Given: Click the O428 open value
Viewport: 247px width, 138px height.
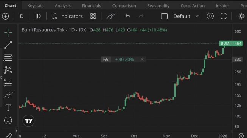Looking at the screenshot, I should pos(95,30).
